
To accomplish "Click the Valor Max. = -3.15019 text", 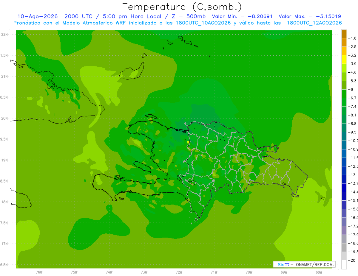I will (310, 16).
